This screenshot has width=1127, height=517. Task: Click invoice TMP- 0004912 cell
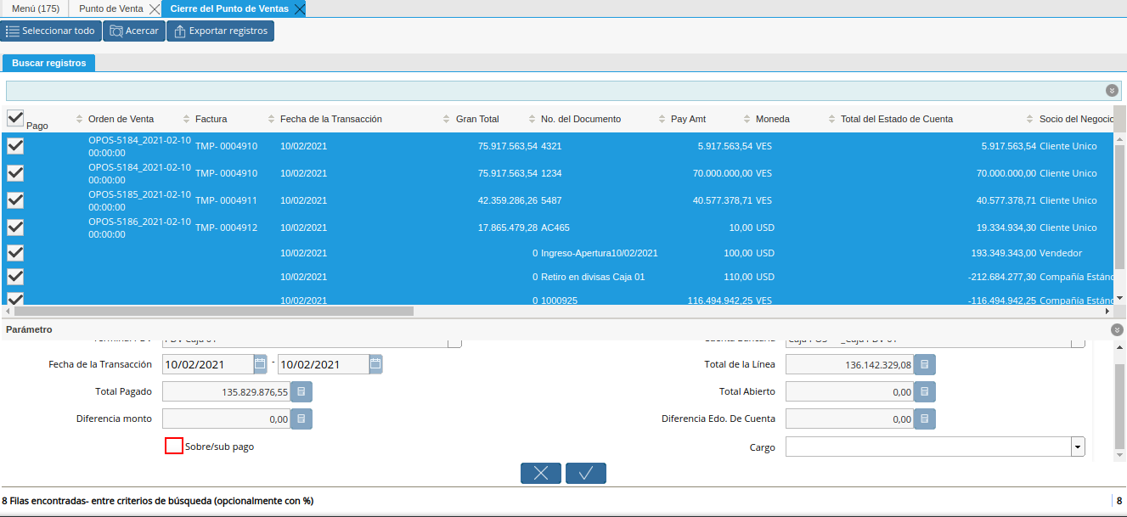(x=226, y=228)
